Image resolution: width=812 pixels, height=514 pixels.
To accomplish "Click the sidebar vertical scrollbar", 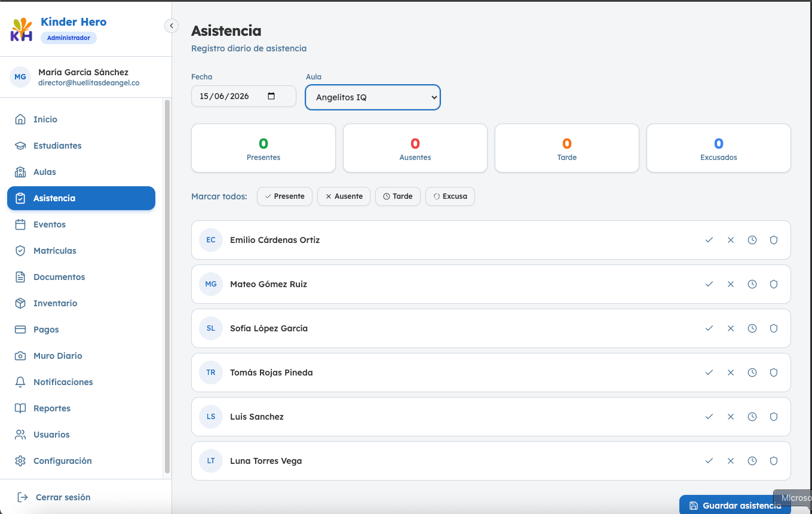I will (167, 287).
